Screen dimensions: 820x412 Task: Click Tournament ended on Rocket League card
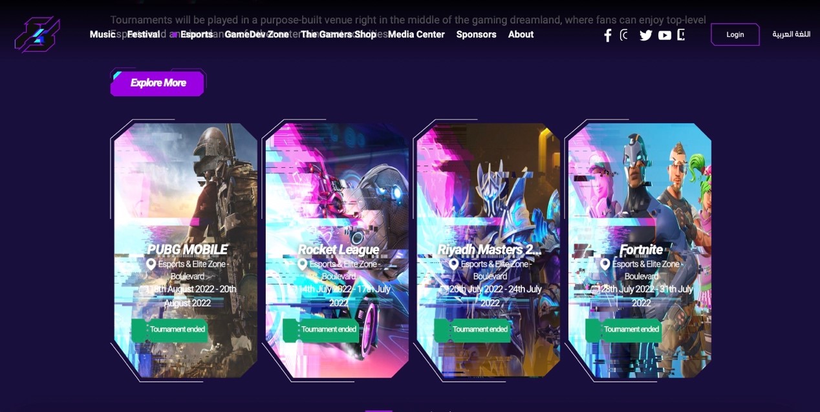pos(321,329)
